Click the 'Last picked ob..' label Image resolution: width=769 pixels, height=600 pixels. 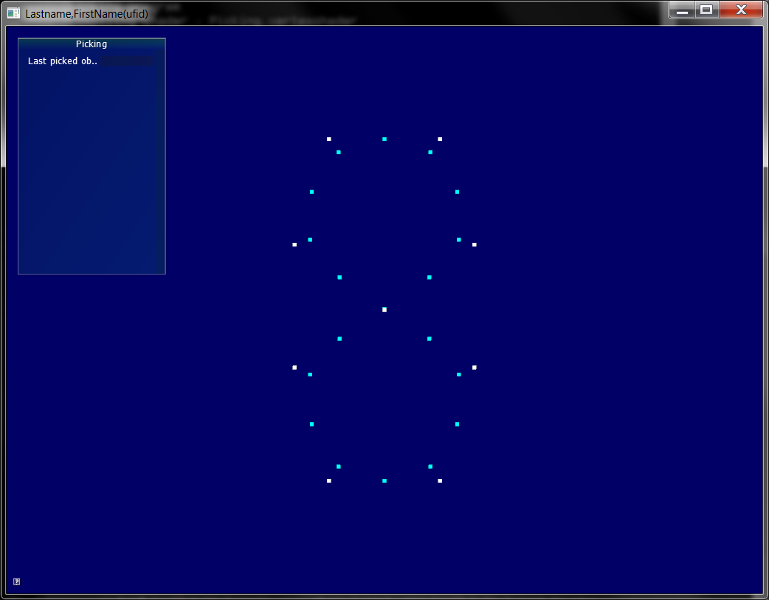point(63,61)
